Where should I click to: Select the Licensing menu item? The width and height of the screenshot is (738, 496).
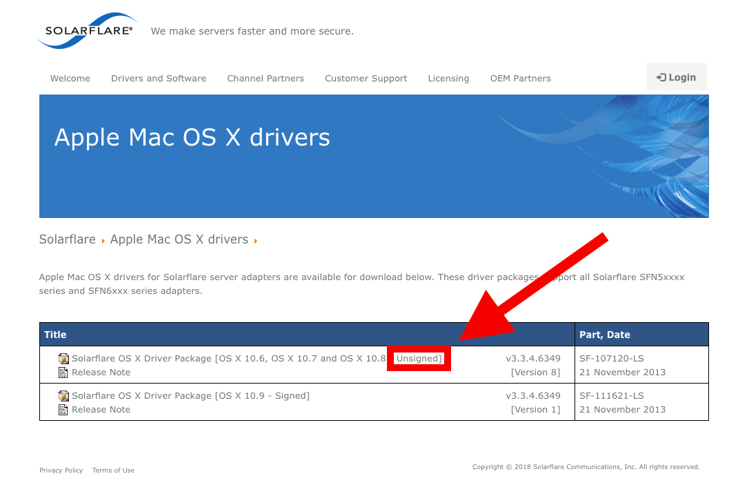click(448, 78)
